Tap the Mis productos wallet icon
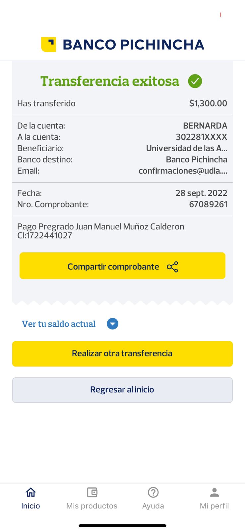Image resolution: width=245 pixels, height=532 pixels. tap(92, 492)
